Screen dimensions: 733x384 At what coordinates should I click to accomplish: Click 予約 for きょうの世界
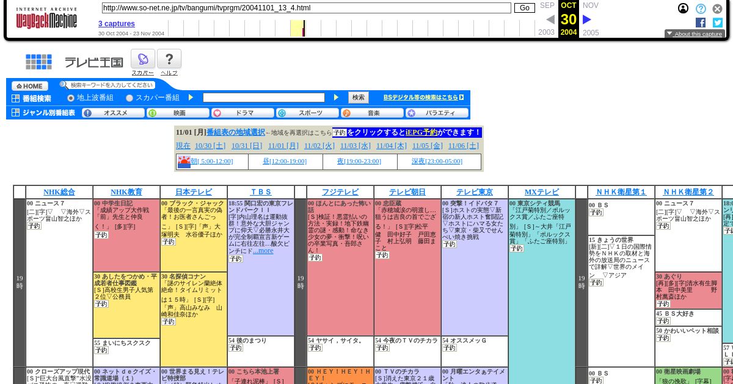(x=596, y=283)
